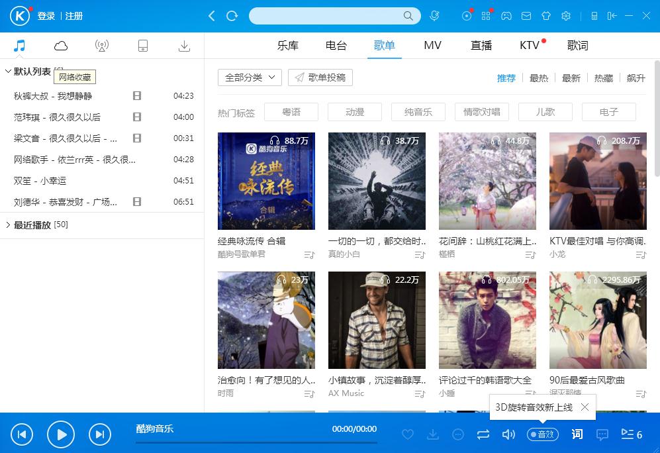Expand the 最近播放 list
The image size is (660, 453).
[x=8, y=225]
